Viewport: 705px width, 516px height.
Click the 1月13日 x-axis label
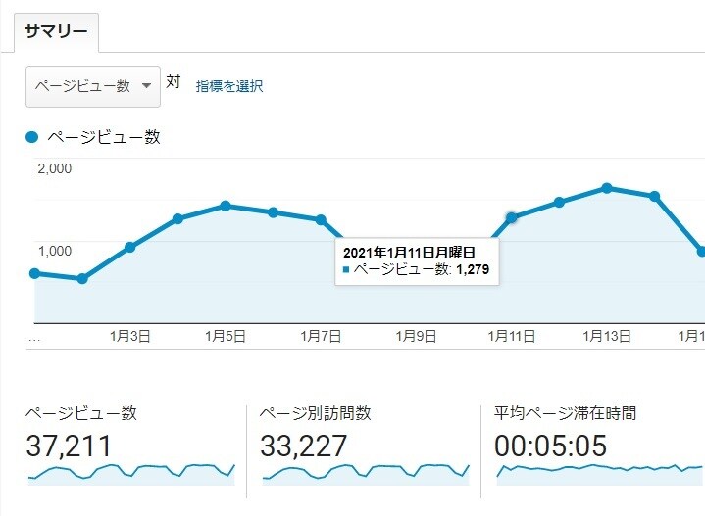(607, 337)
